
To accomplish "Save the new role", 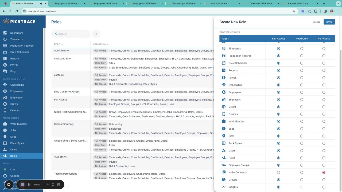I will [x=329, y=22].
